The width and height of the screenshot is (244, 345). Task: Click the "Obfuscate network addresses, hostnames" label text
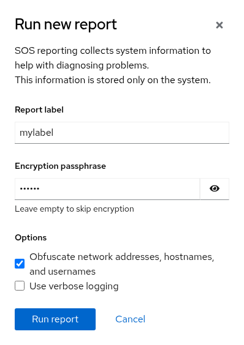click(122, 257)
